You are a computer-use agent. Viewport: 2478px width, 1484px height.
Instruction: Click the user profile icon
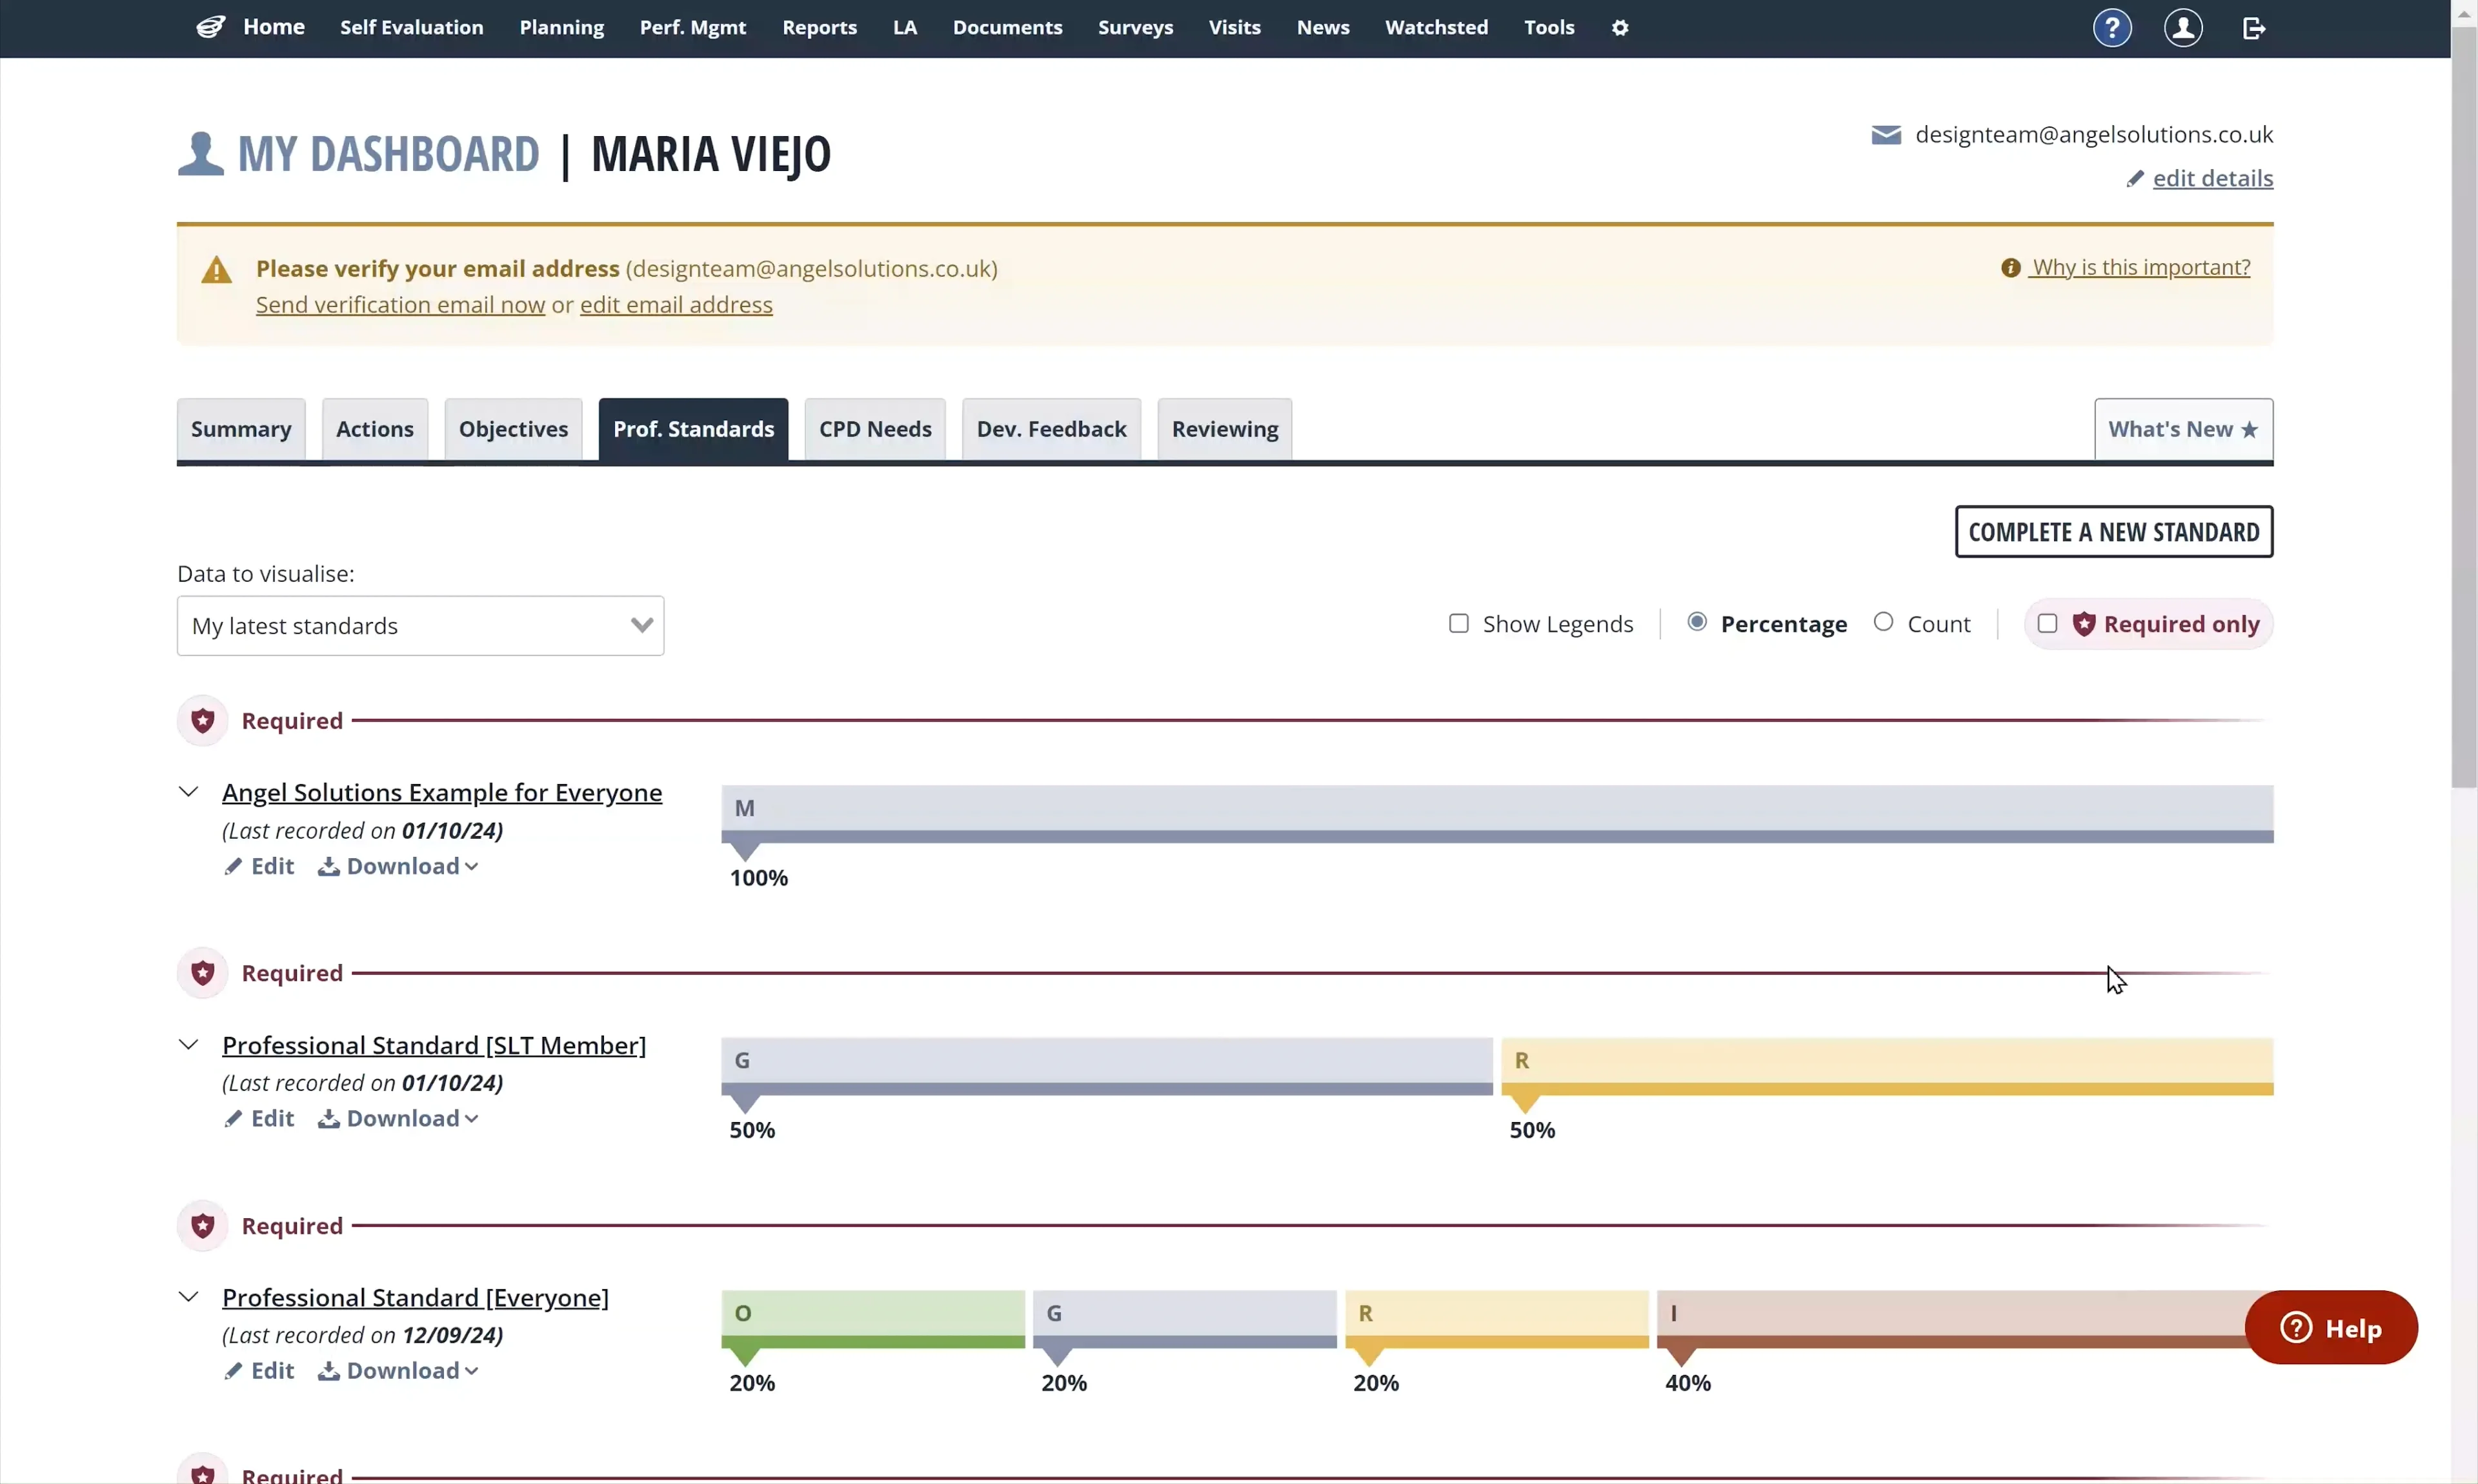(x=2183, y=28)
